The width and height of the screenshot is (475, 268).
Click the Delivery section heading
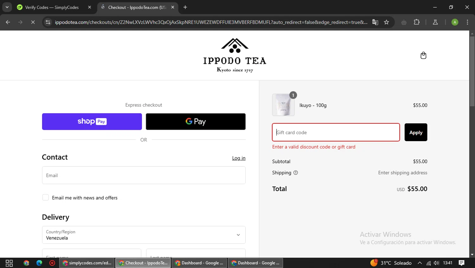pos(55,217)
